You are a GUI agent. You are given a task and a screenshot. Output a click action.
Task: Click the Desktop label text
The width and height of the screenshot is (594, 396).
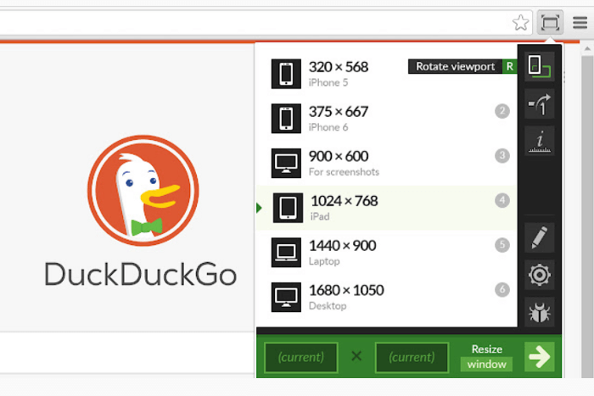click(328, 306)
